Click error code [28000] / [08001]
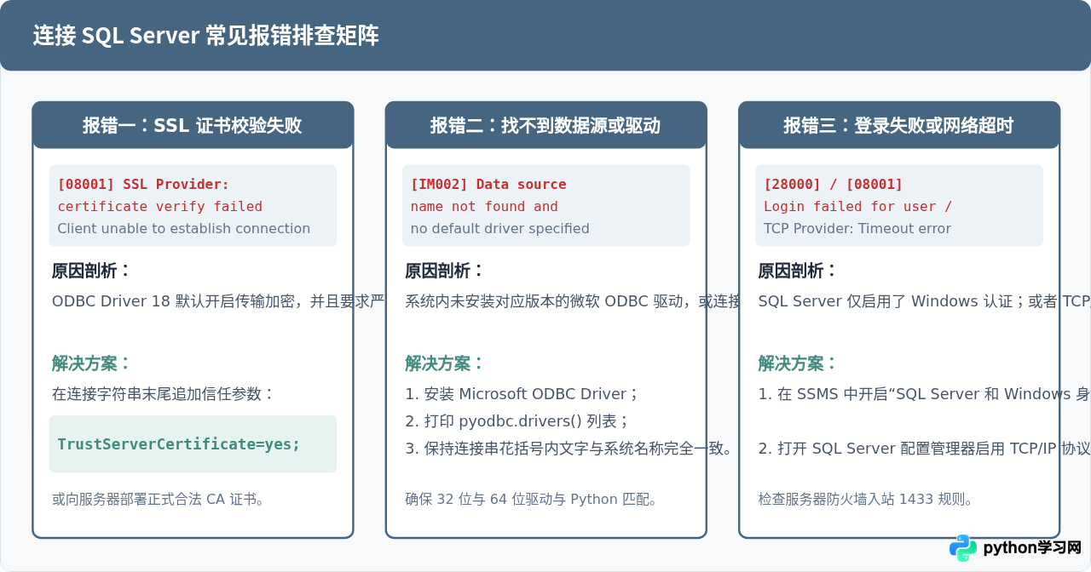 833,184
